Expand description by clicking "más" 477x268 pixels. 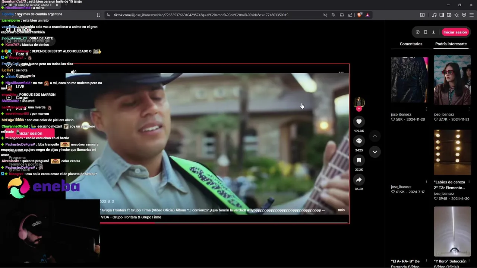pos(341,210)
